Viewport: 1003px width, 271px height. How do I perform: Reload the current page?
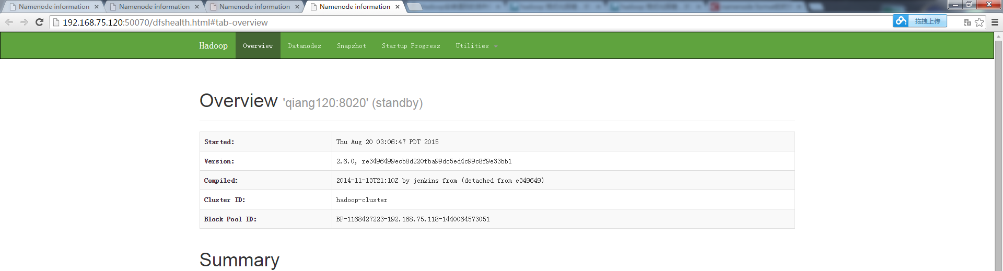coord(39,22)
